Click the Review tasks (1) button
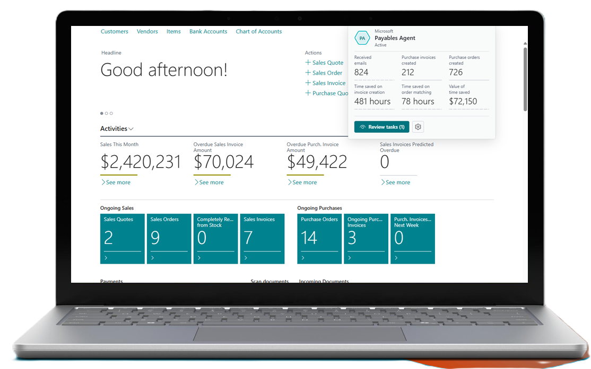This screenshot has height=369, width=591. (381, 127)
